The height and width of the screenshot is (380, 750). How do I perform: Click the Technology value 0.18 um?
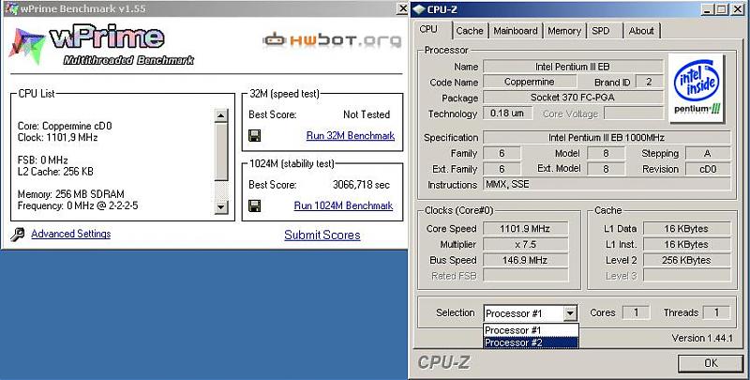(x=507, y=114)
